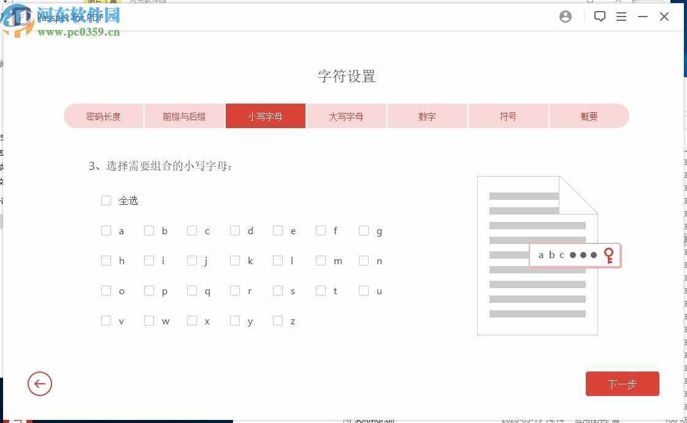This screenshot has height=423, width=687.
Task: Check the lowercase letter a checkbox
Action: (106, 231)
